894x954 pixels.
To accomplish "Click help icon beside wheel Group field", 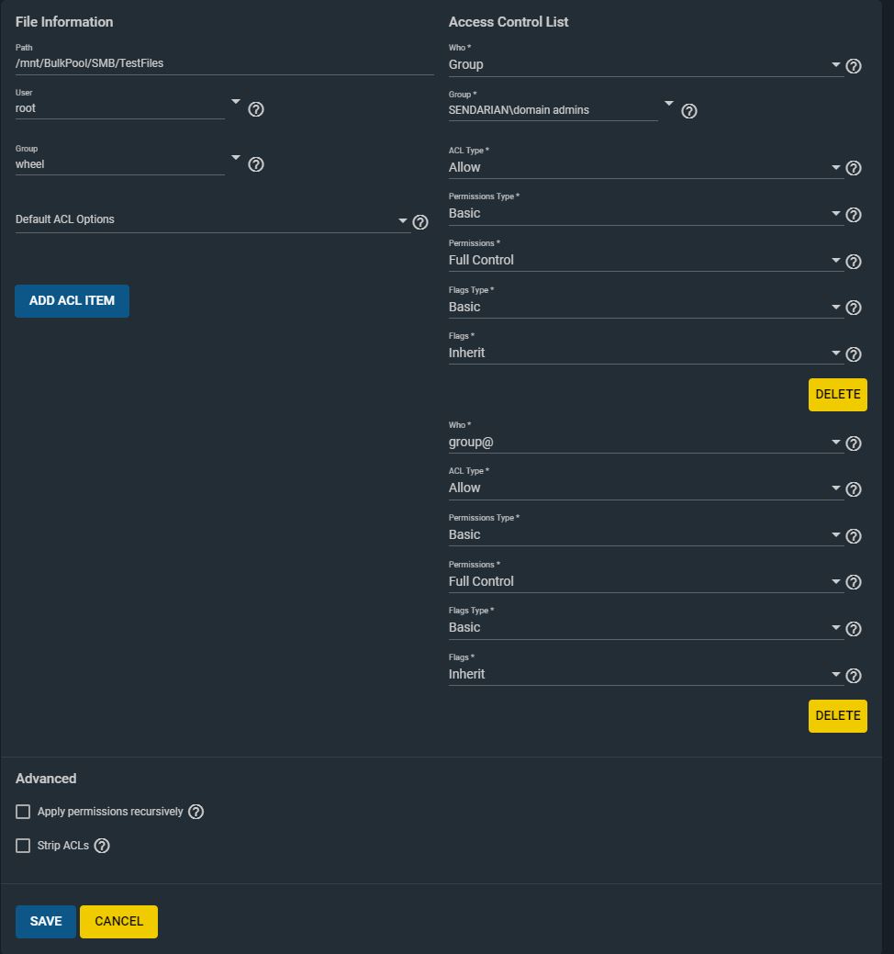I will tap(256, 164).
